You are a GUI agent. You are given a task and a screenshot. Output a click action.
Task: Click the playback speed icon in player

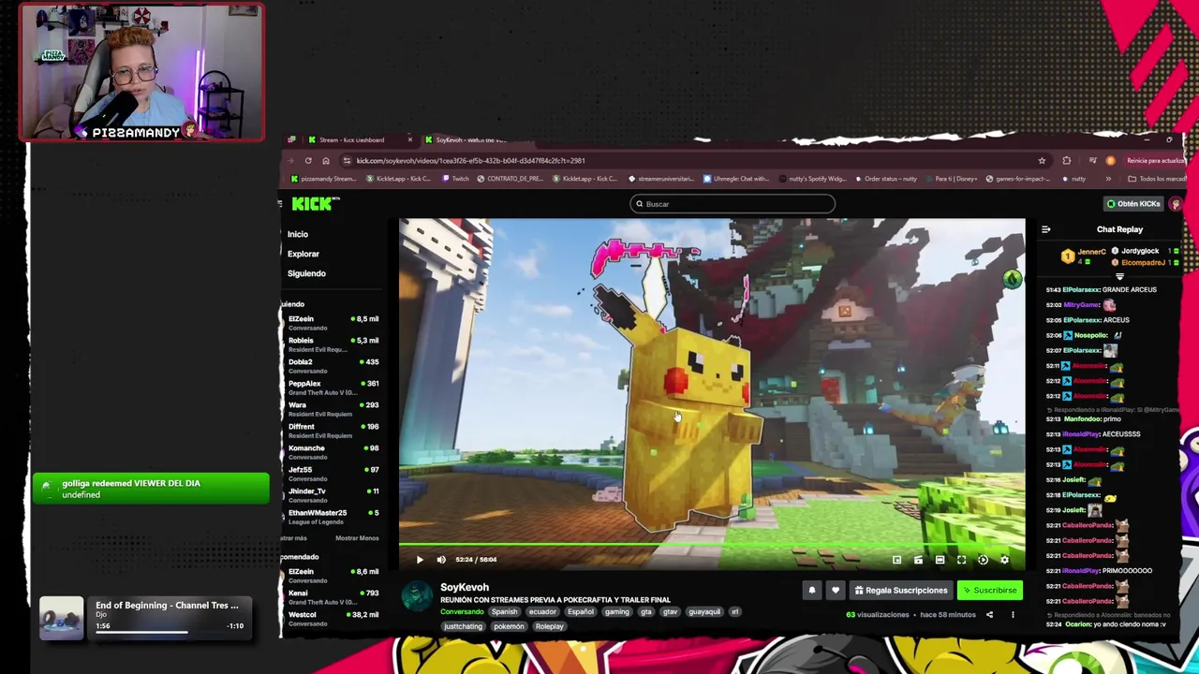point(983,560)
